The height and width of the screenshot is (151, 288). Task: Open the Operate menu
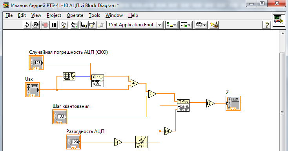tap(75, 15)
